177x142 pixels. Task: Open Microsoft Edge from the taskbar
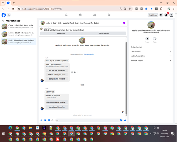pyautogui.click(x=10, y=128)
